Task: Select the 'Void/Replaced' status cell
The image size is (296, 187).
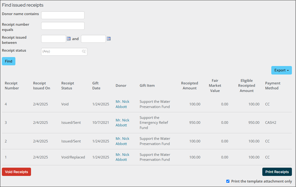Action: pyautogui.click(x=73, y=157)
